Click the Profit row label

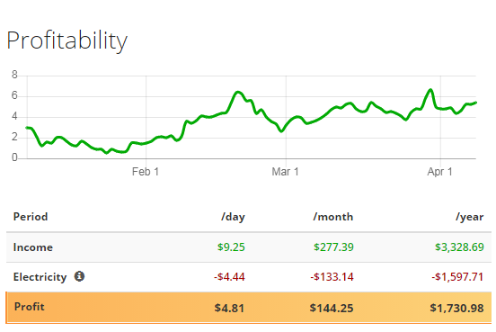pos(30,307)
